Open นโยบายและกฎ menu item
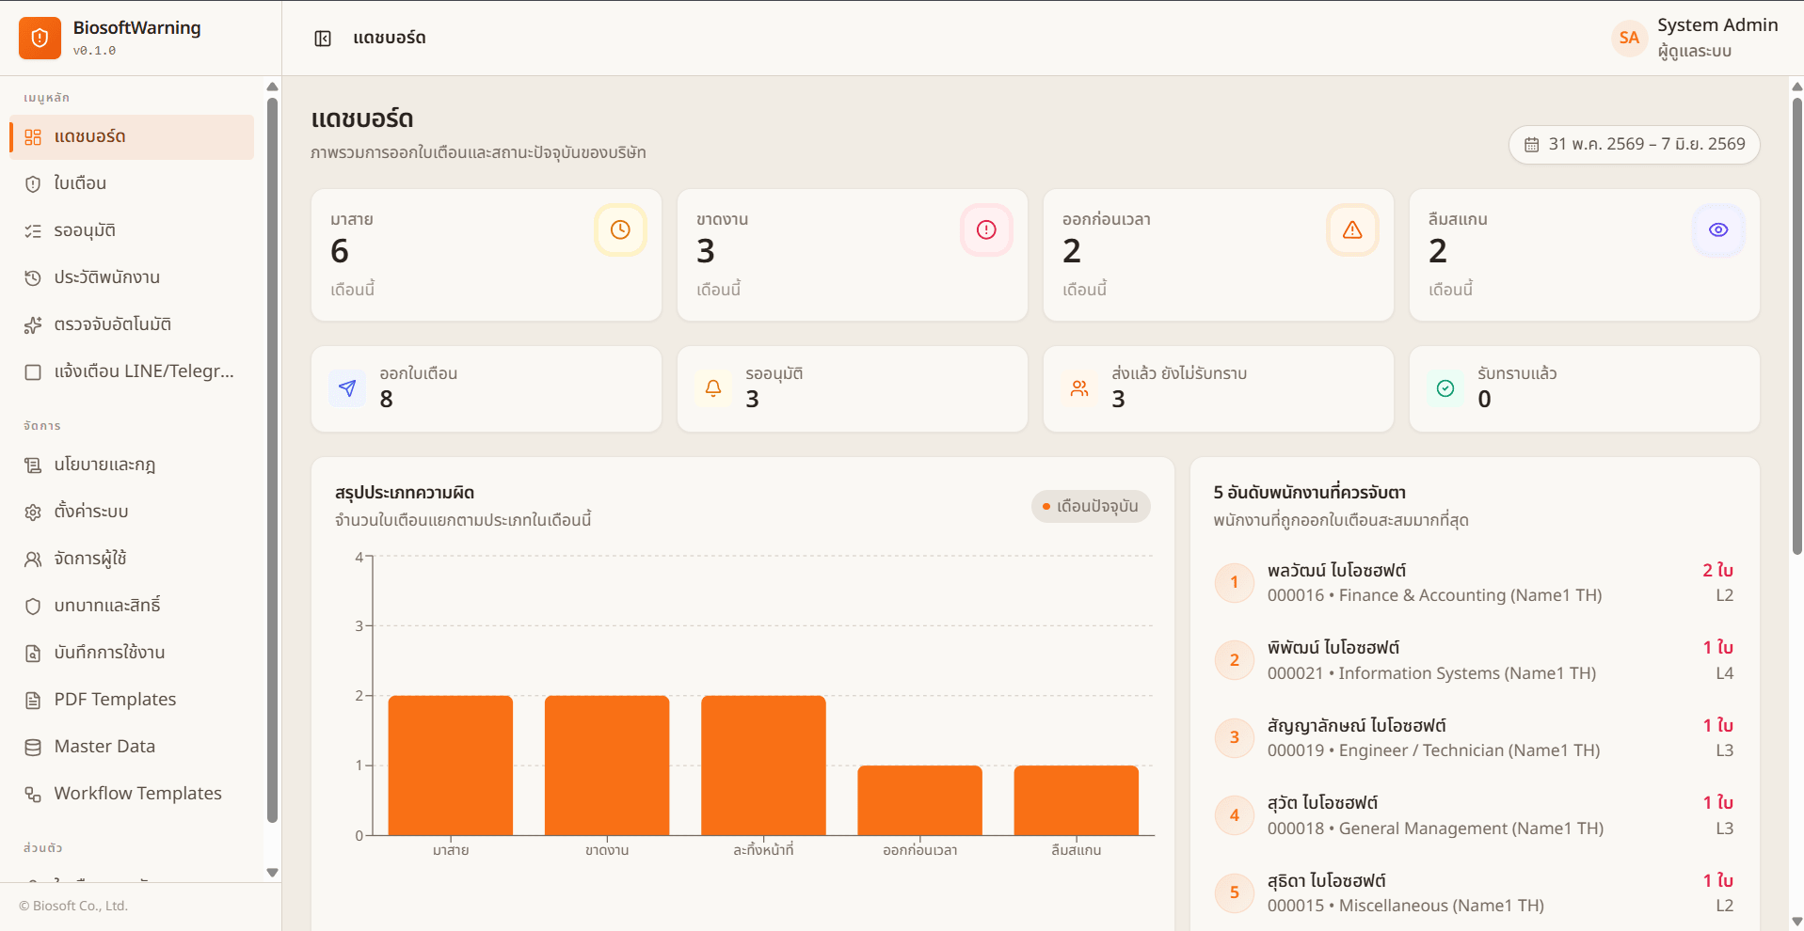1804x931 pixels. click(x=132, y=465)
